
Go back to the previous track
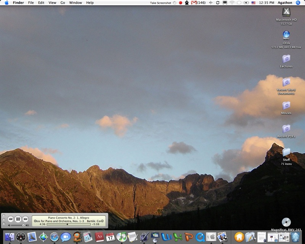coord(11,219)
